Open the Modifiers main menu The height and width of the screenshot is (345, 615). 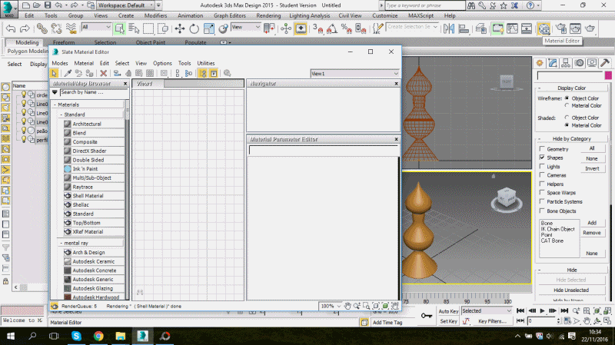click(156, 15)
